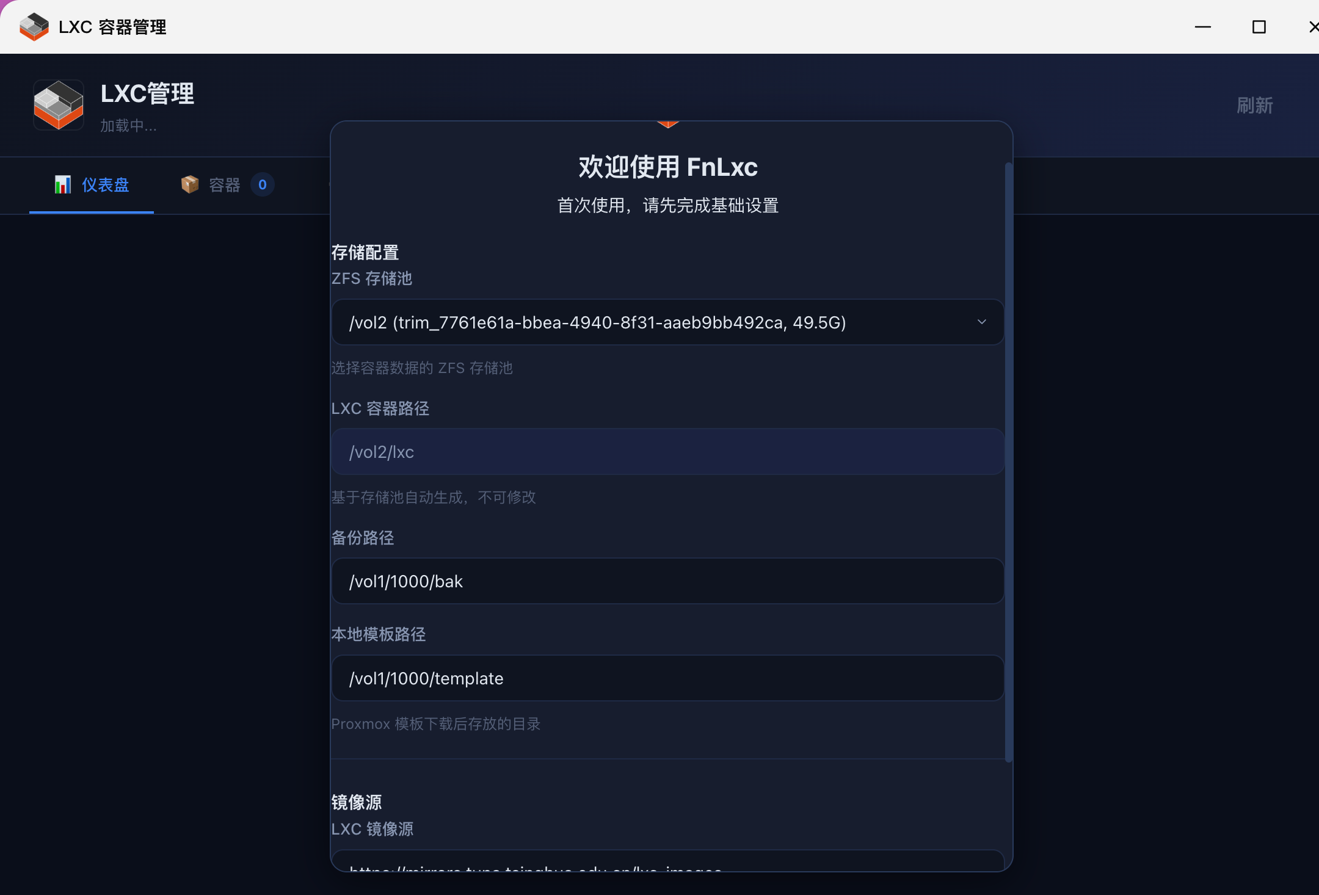Click the LXC 容器路径 field /vol2/lxc
1319x895 pixels.
tap(667, 452)
